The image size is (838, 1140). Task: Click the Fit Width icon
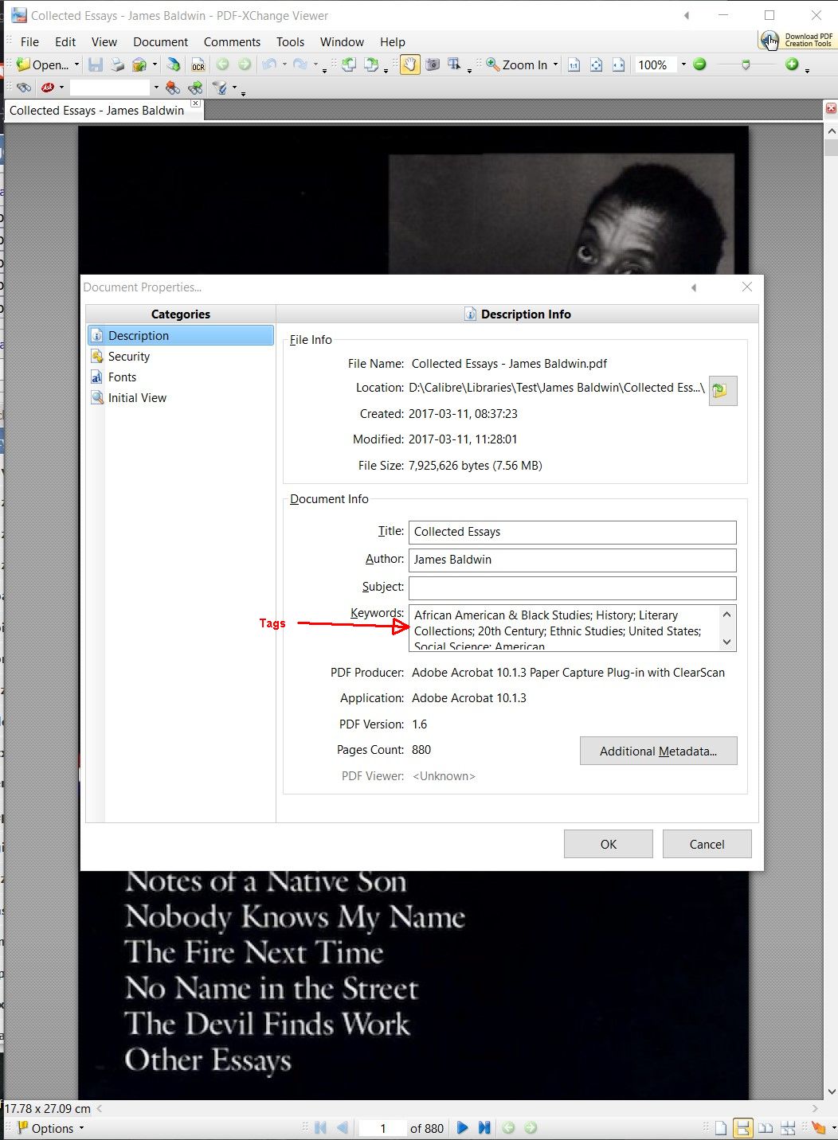tap(618, 64)
